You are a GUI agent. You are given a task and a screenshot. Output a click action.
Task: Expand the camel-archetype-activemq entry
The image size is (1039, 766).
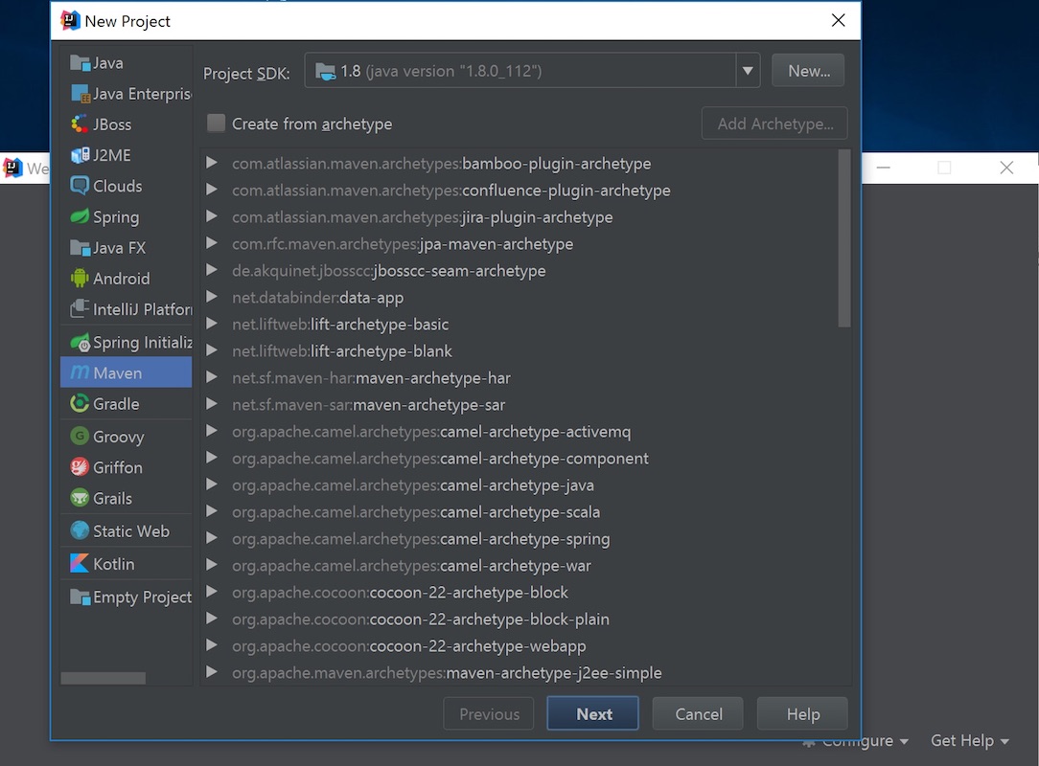tap(212, 430)
